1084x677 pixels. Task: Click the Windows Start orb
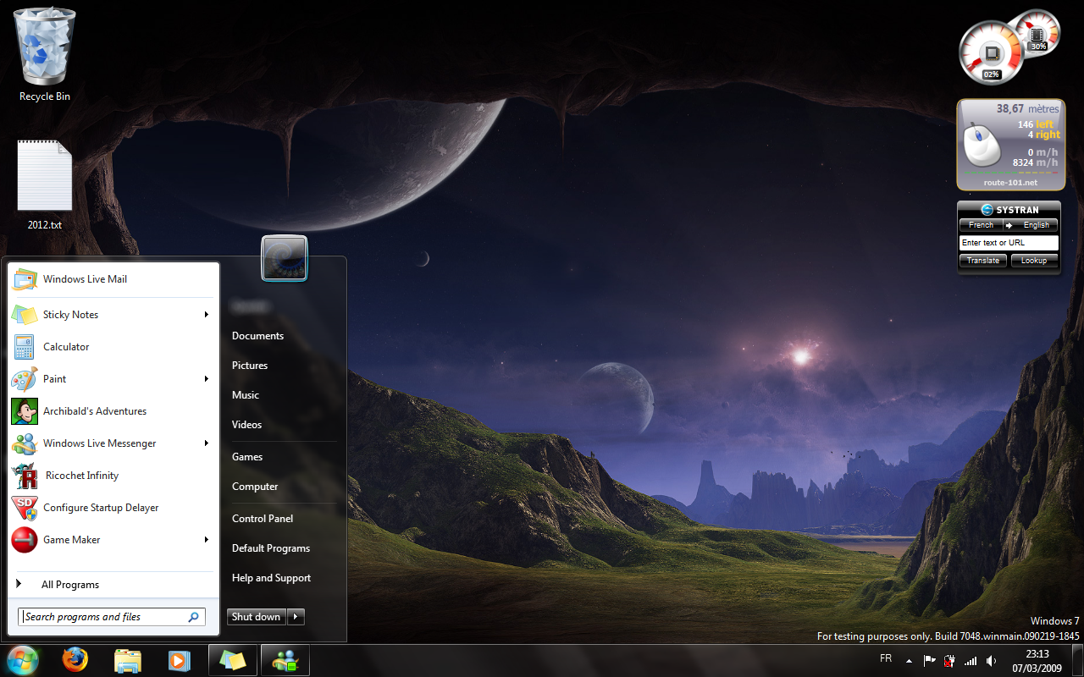[23, 660]
